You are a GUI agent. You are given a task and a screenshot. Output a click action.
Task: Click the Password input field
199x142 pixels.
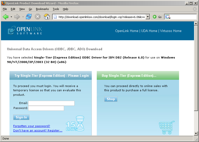(46, 108)
